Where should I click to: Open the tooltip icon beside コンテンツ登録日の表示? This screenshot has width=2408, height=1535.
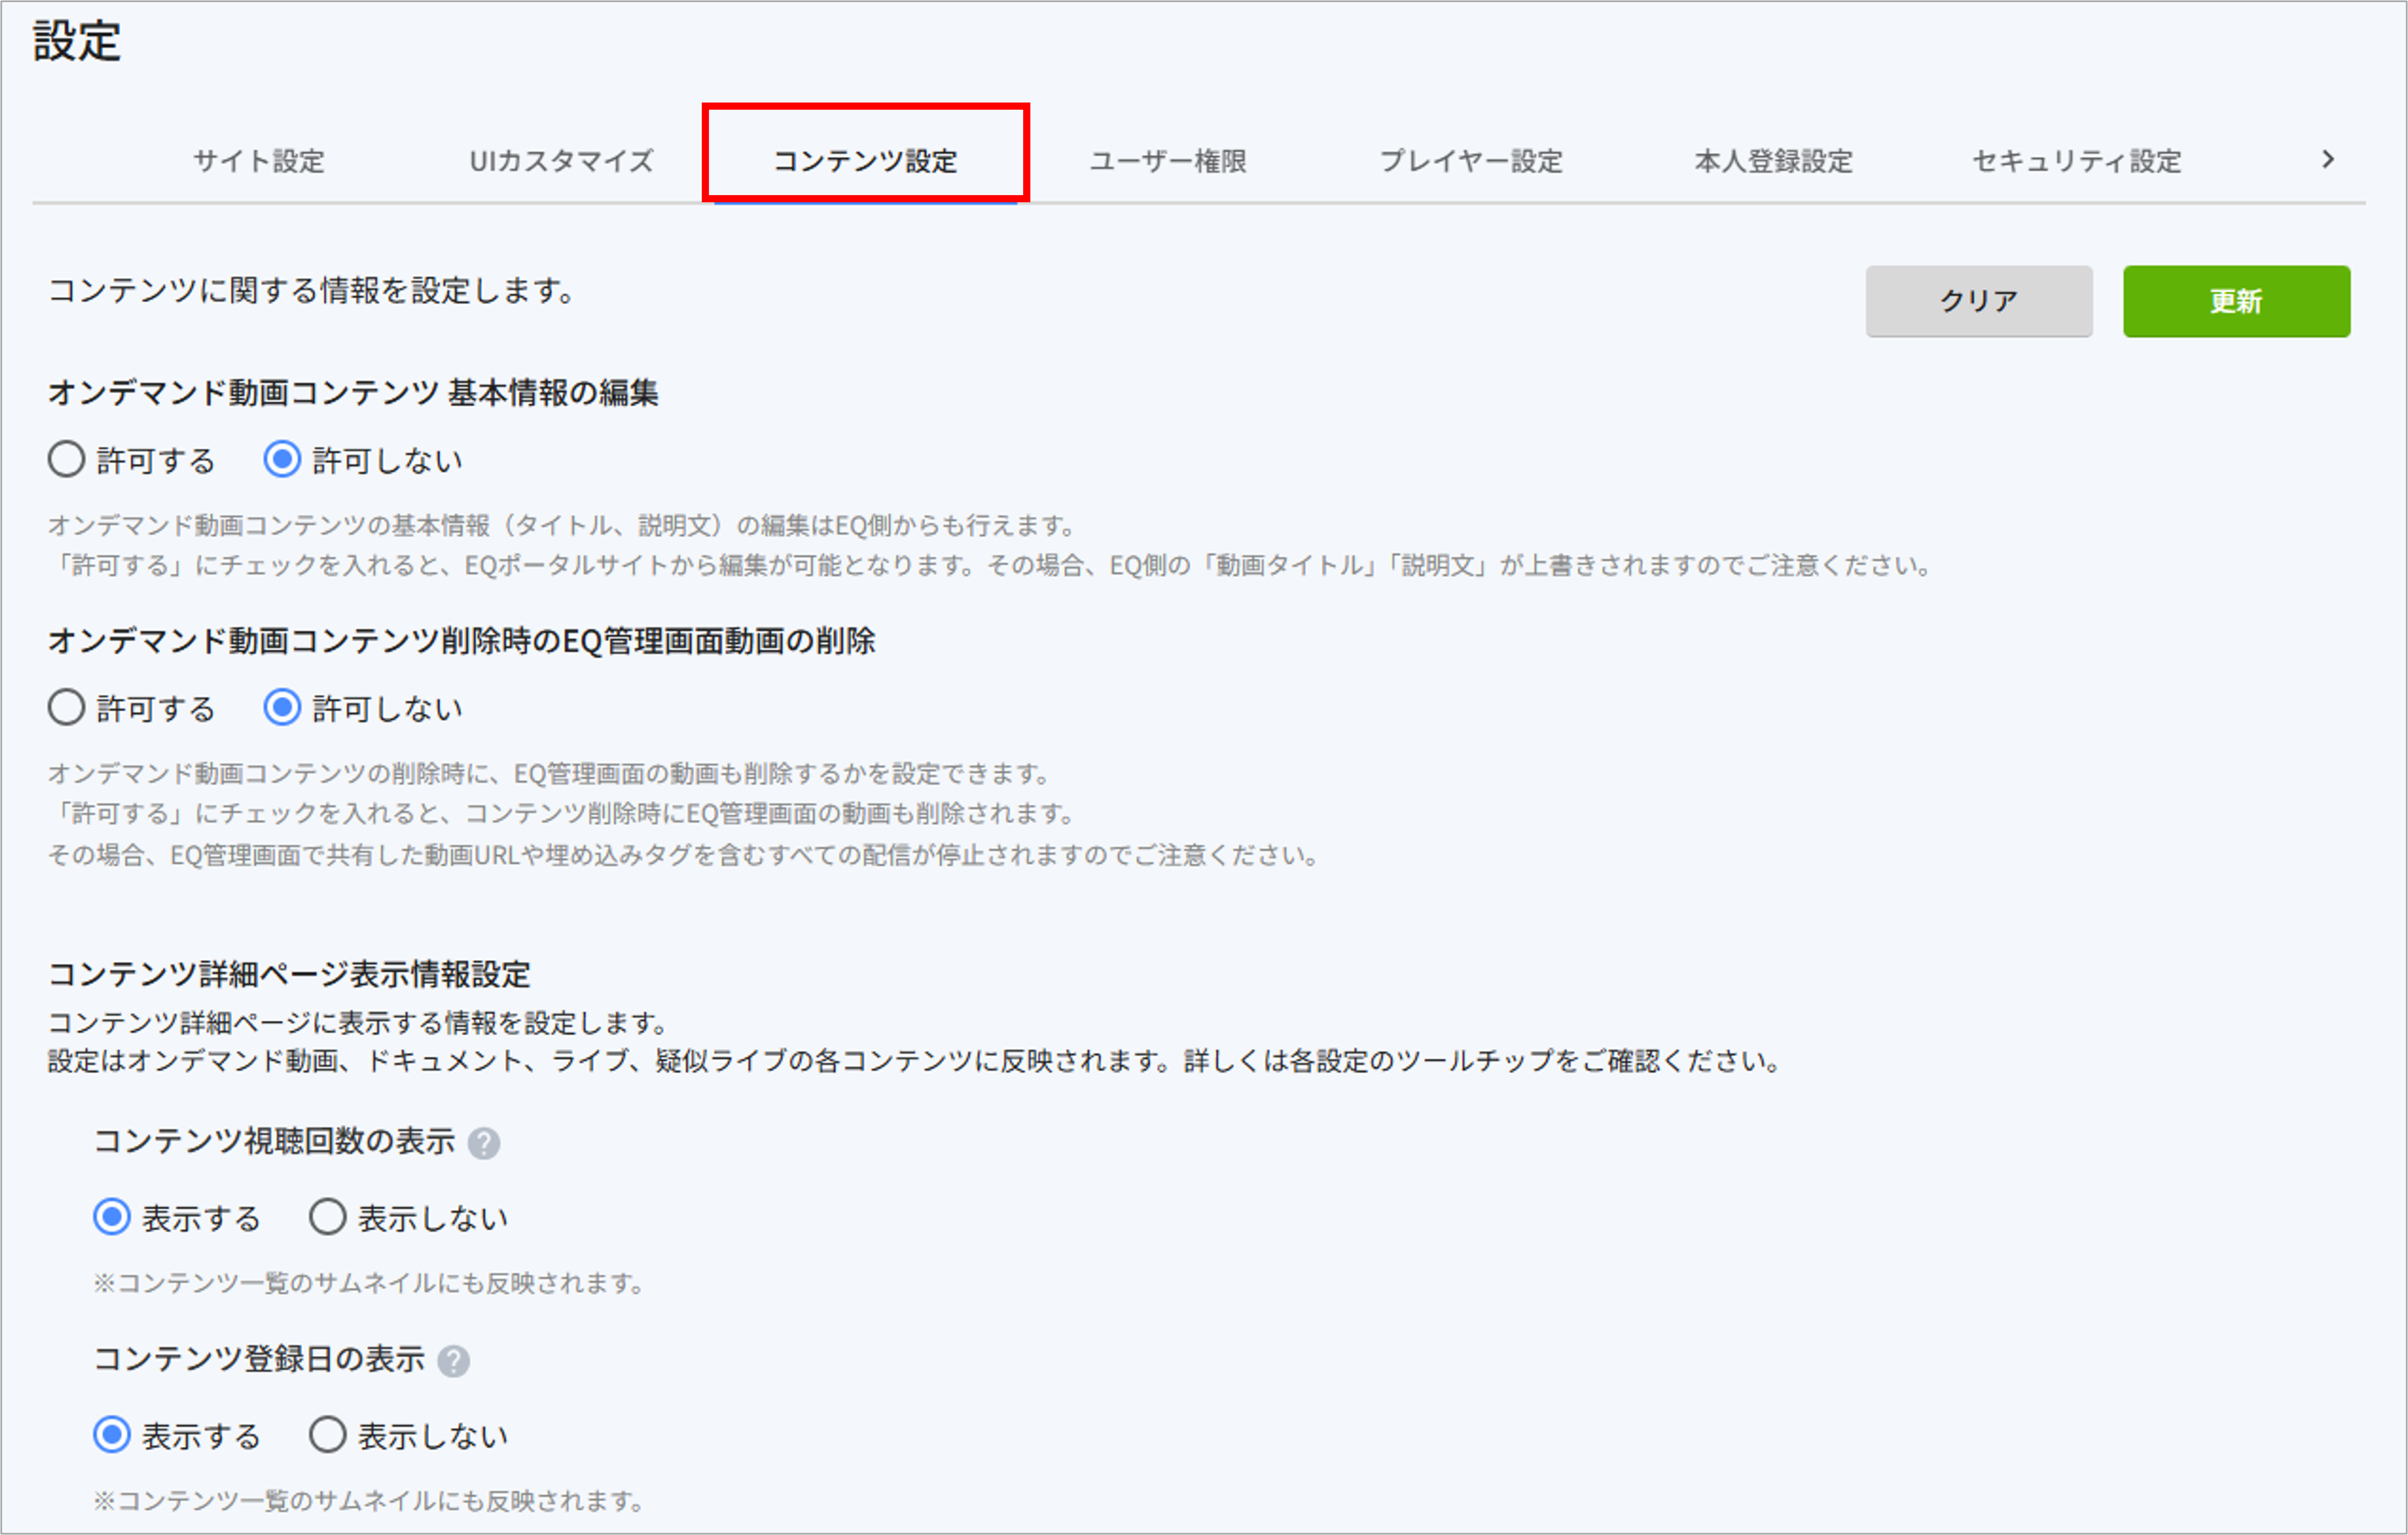coord(454,1361)
